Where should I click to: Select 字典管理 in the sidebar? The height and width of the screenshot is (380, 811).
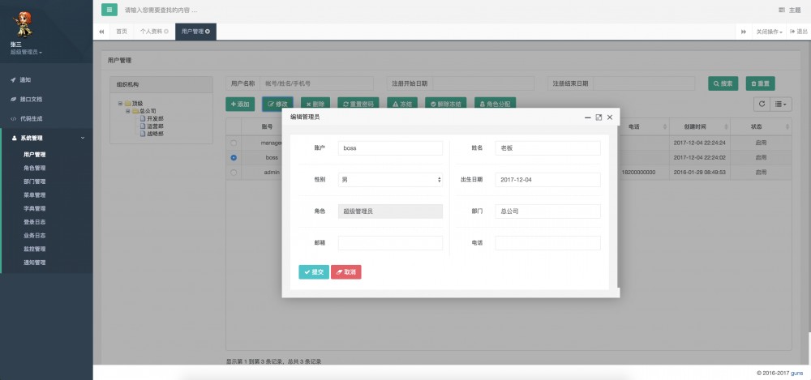point(35,208)
